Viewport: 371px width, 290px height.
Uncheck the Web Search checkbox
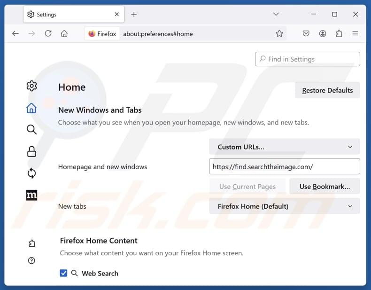(x=63, y=273)
